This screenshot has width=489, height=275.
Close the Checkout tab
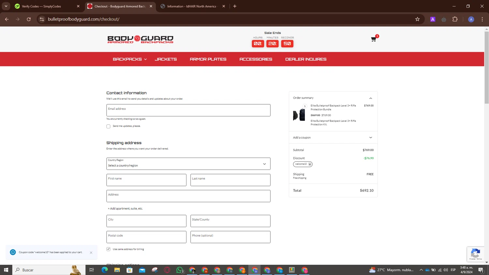coord(151,6)
